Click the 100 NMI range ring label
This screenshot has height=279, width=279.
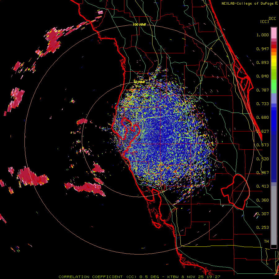click(x=139, y=24)
